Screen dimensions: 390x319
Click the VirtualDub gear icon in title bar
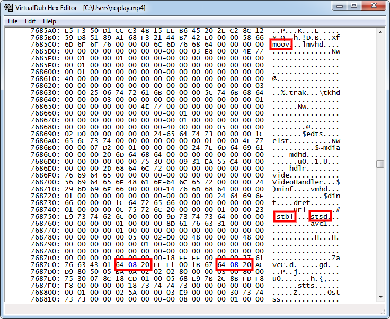pyautogui.click(x=8, y=8)
